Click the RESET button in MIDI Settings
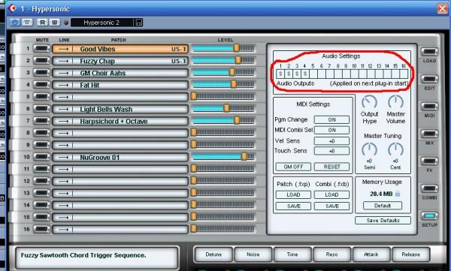Viewport: 451px width, 271px height. coord(331,167)
